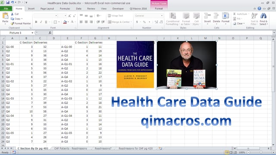Image resolution: width=276 pixels, height=155 pixels.
Task: Switch to the Formulas tab
Action: click(65, 9)
